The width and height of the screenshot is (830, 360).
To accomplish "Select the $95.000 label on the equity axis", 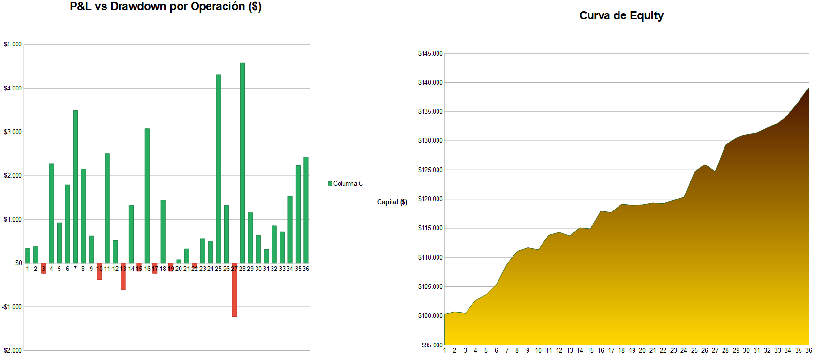I will click(x=432, y=345).
